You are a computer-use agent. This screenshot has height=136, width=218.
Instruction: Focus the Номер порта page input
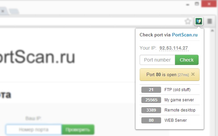[x=33, y=130]
